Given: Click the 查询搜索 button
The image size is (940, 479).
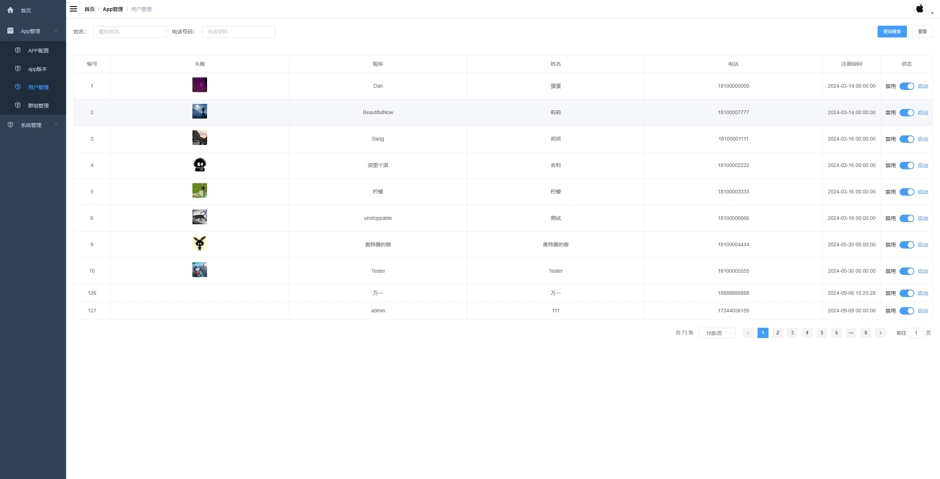Looking at the screenshot, I should point(892,32).
